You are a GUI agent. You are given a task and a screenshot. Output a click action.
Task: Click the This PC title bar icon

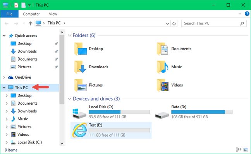5,5
